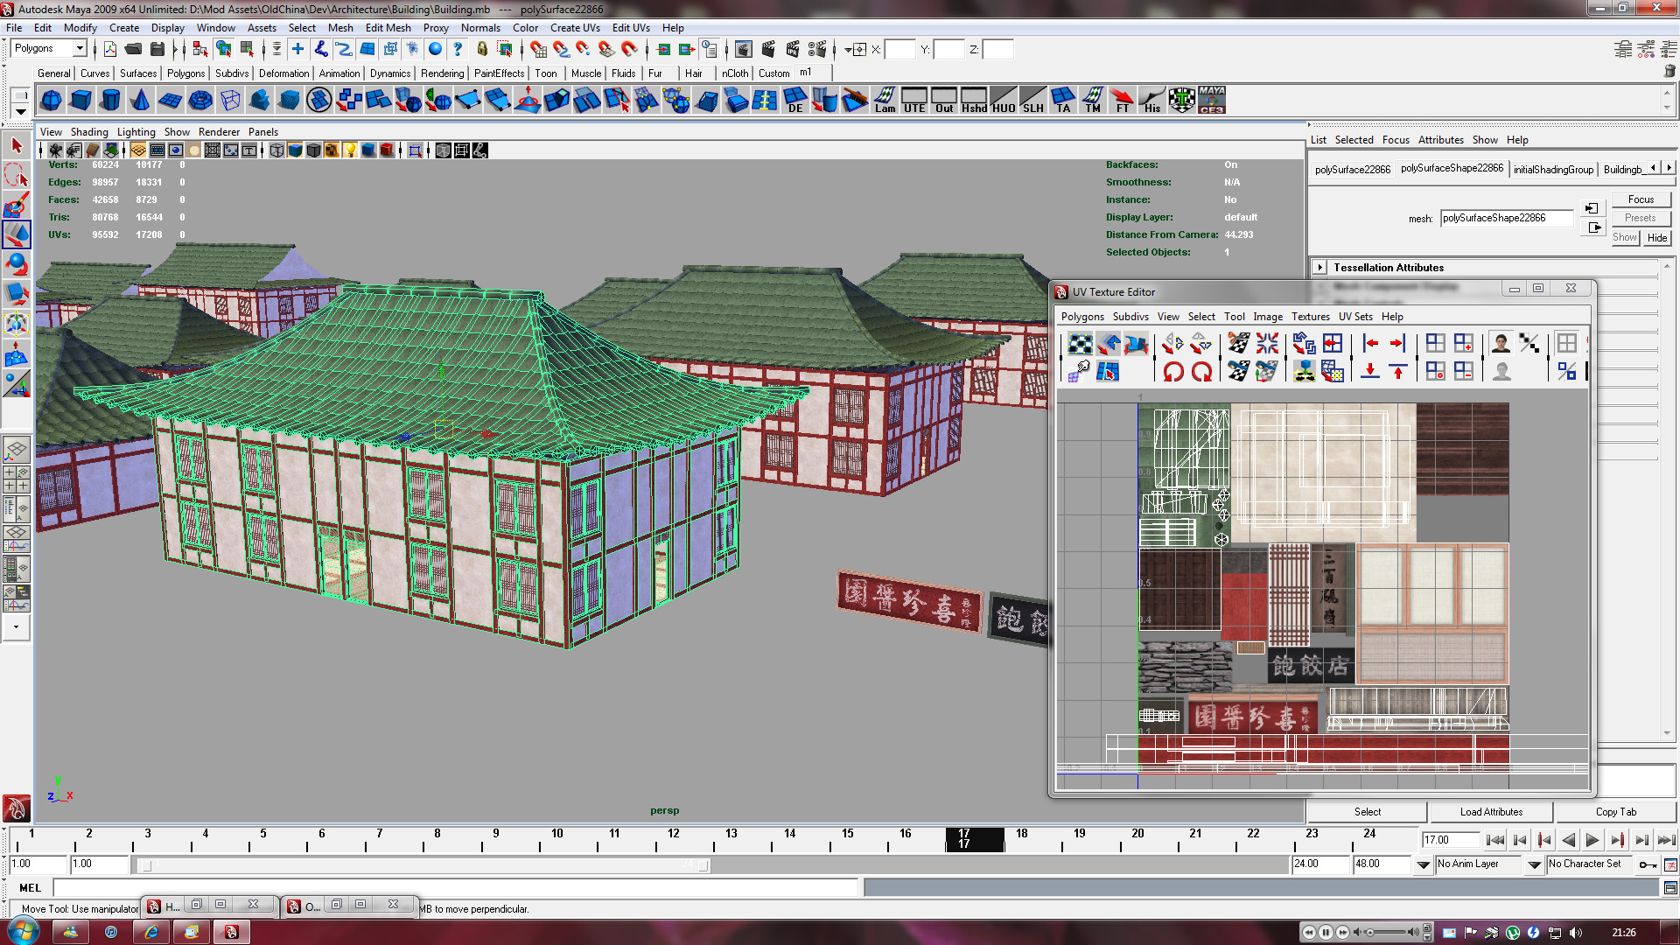Rotate UVs counterclockwise in UV editor

click(1172, 372)
